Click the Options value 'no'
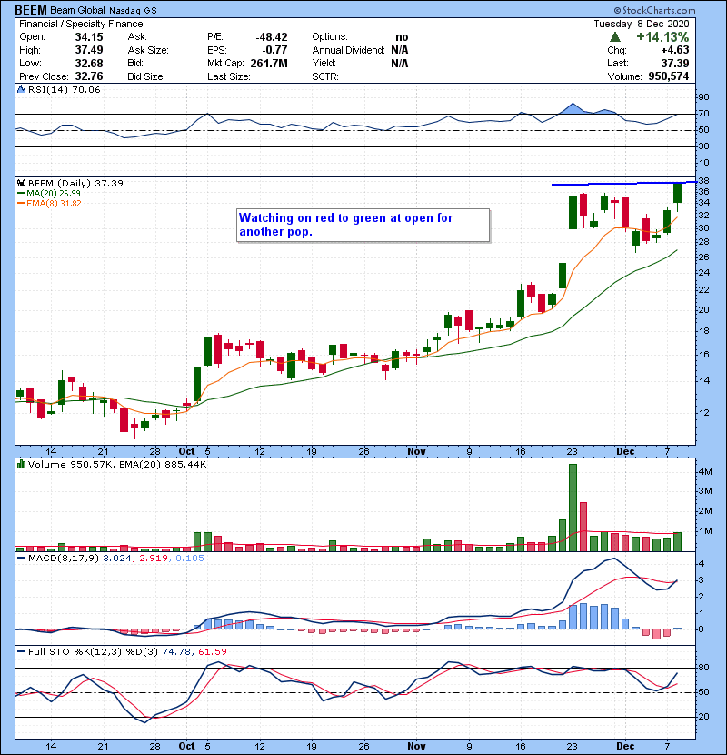The height and width of the screenshot is (755, 727). pyautogui.click(x=402, y=37)
